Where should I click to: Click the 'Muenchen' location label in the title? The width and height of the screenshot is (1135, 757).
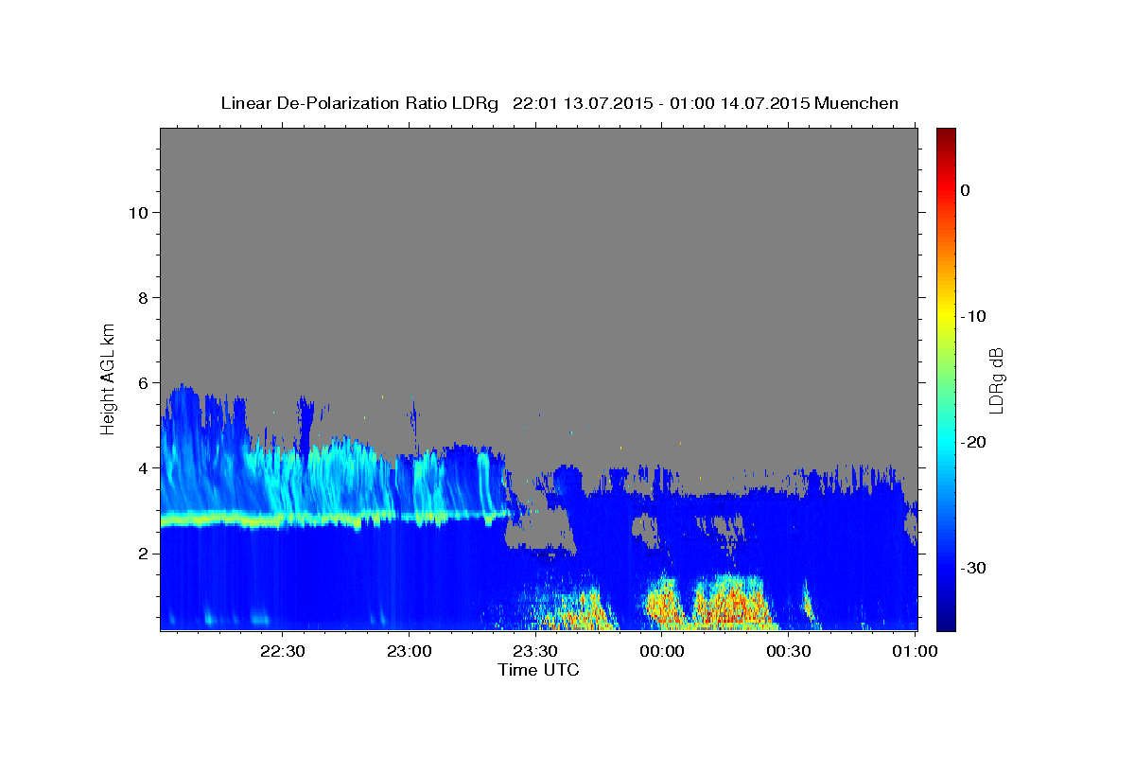point(857,103)
